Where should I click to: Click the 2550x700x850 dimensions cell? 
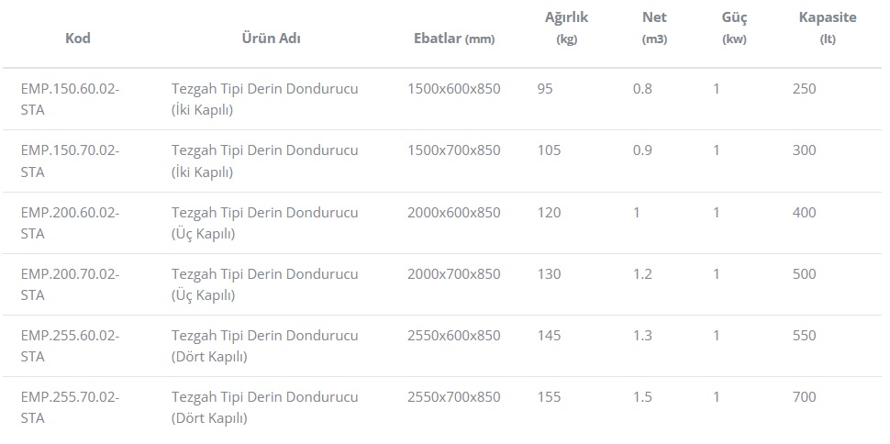point(453,397)
